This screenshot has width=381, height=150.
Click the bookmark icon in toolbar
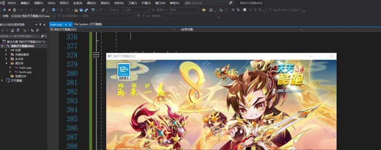pos(245,10)
